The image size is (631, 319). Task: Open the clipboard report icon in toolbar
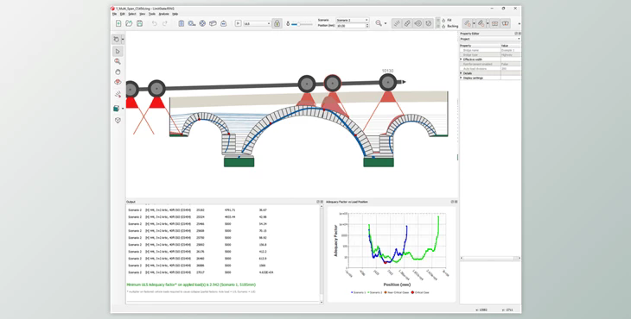pyautogui.click(x=182, y=23)
